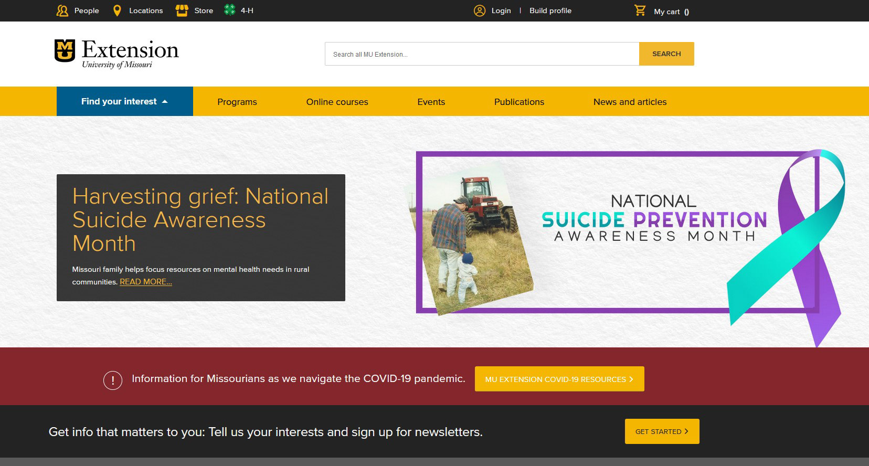Follow the READ MORE link
The height and width of the screenshot is (466, 869).
146,282
